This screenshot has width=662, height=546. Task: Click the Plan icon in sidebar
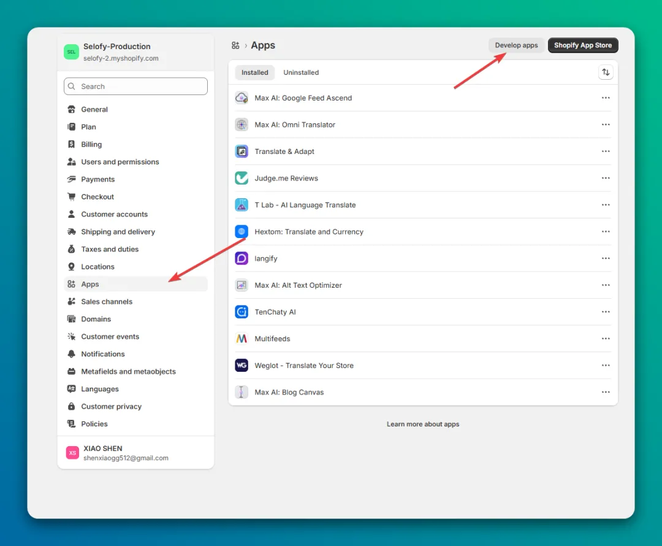click(x=71, y=127)
